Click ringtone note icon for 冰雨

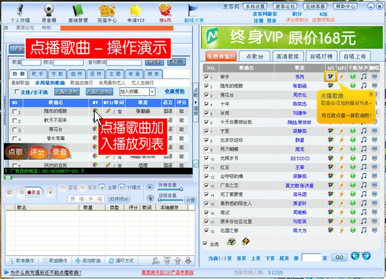(x=363, y=114)
